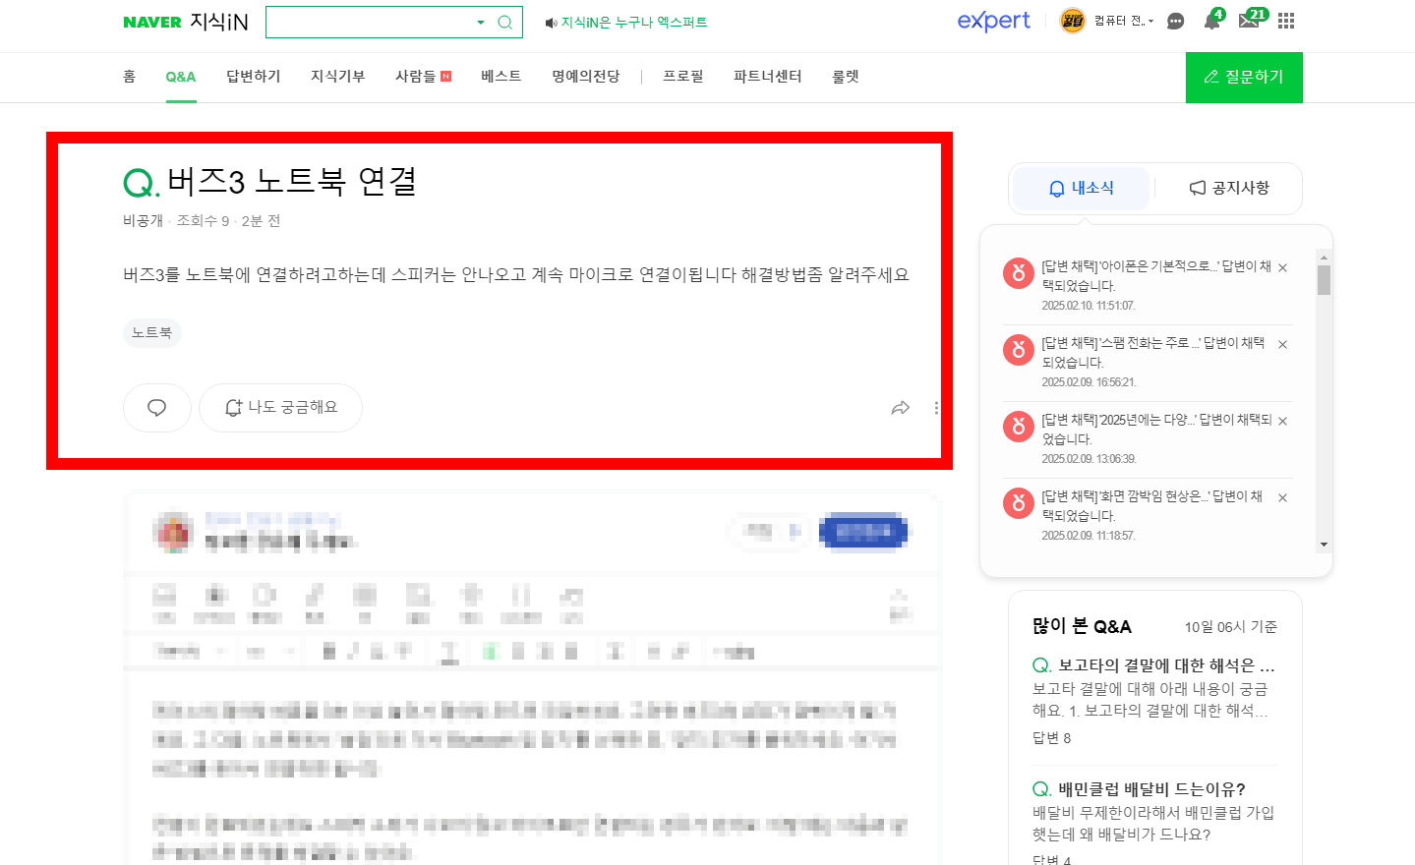Dismiss the '화면 깜박임 현상은' notification
Screen dimensions: 1415x865
(x=1282, y=497)
